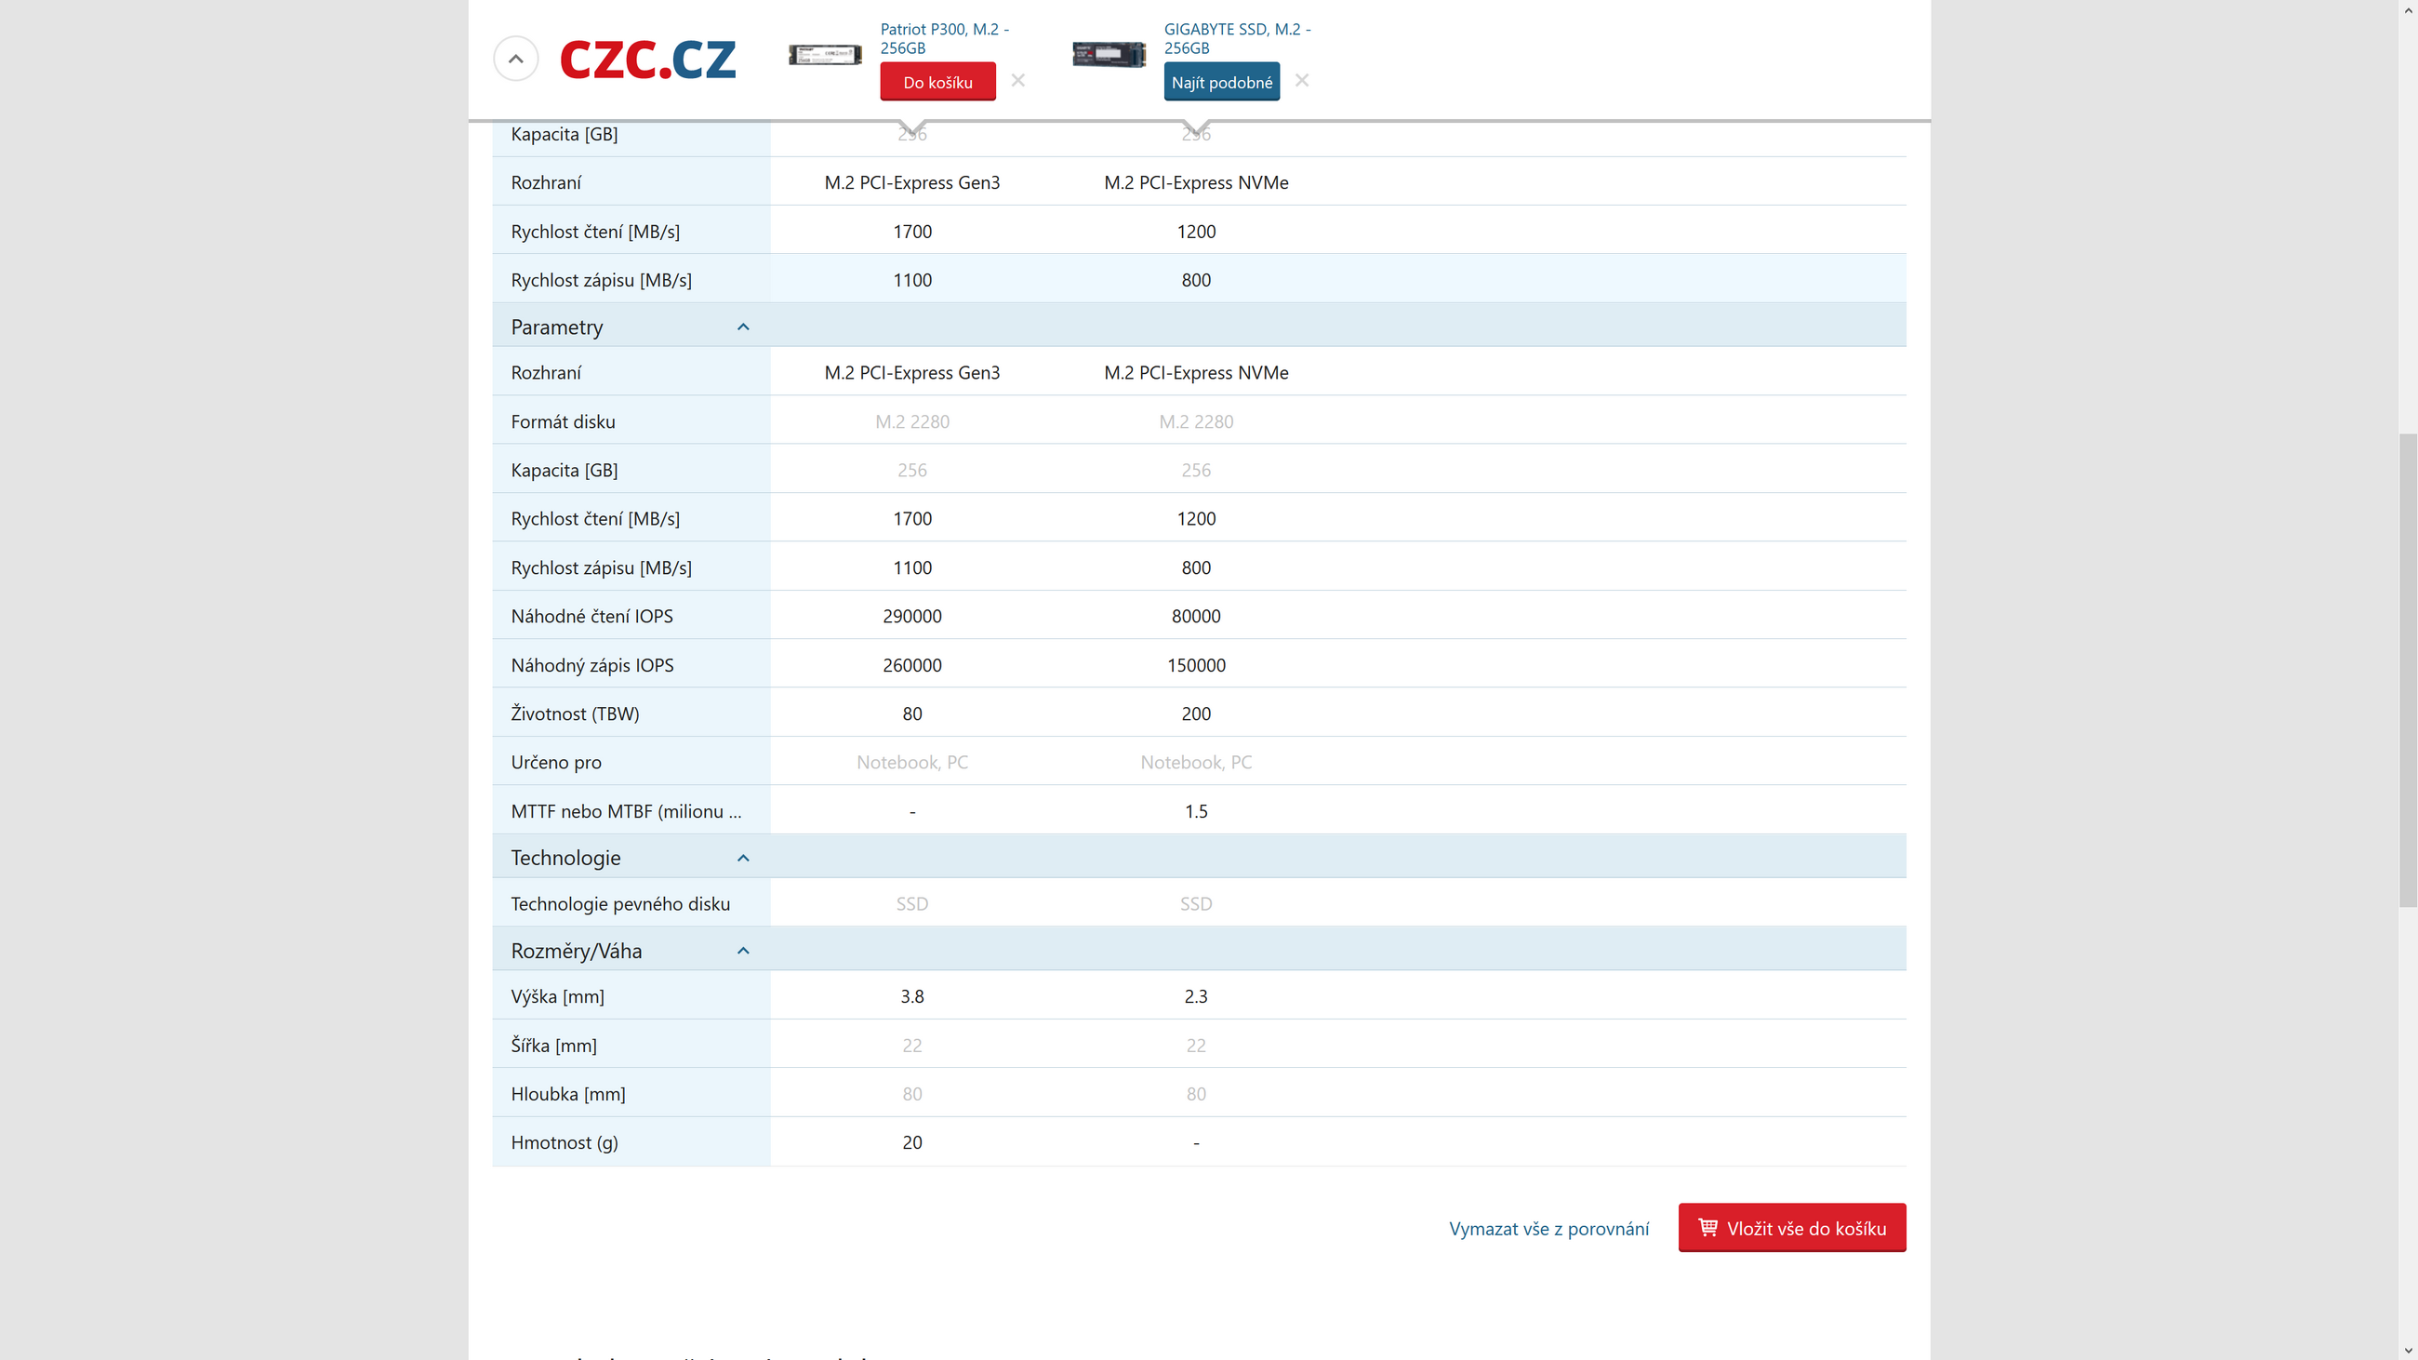Open GIGABYTE SSD thumbnail image
The image size is (2418, 1360).
1109,55
